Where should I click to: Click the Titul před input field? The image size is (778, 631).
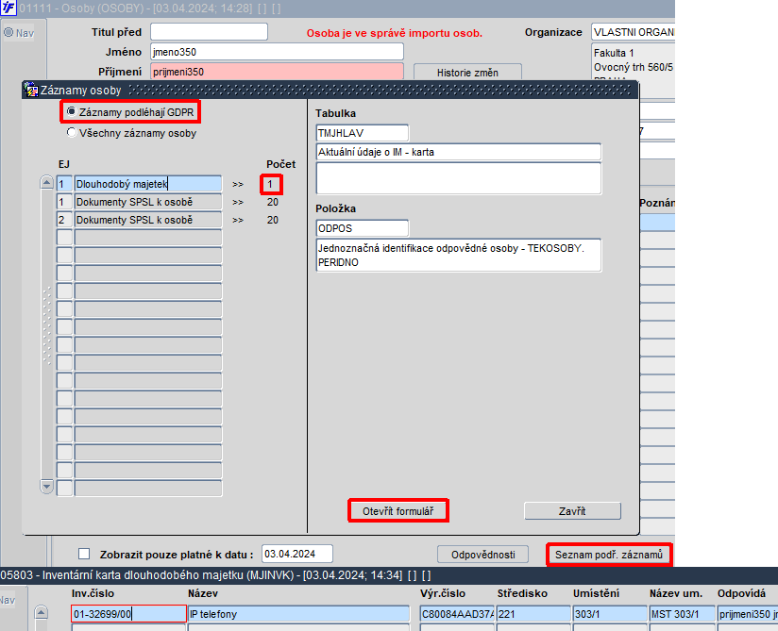pos(209,32)
